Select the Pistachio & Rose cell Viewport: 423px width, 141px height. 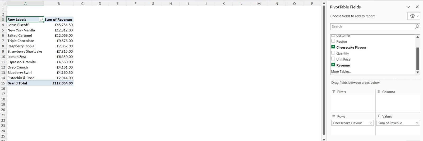[x=25, y=78]
